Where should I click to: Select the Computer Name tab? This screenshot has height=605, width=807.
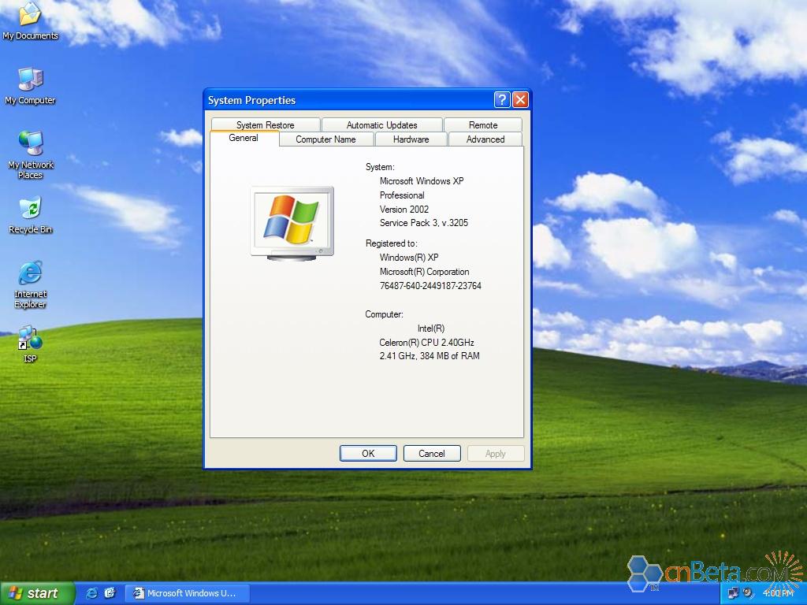(325, 139)
